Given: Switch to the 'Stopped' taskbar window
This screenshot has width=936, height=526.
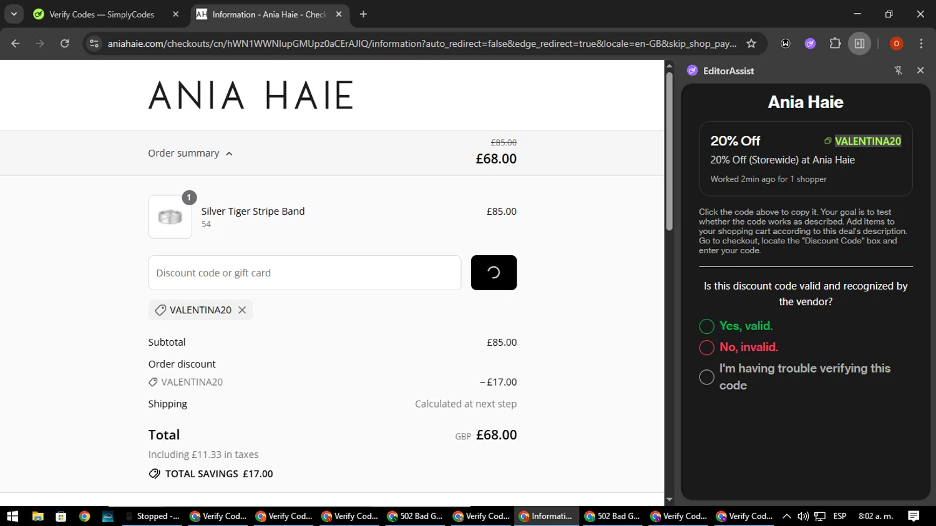Looking at the screenshot, I should tap(152, 516).
